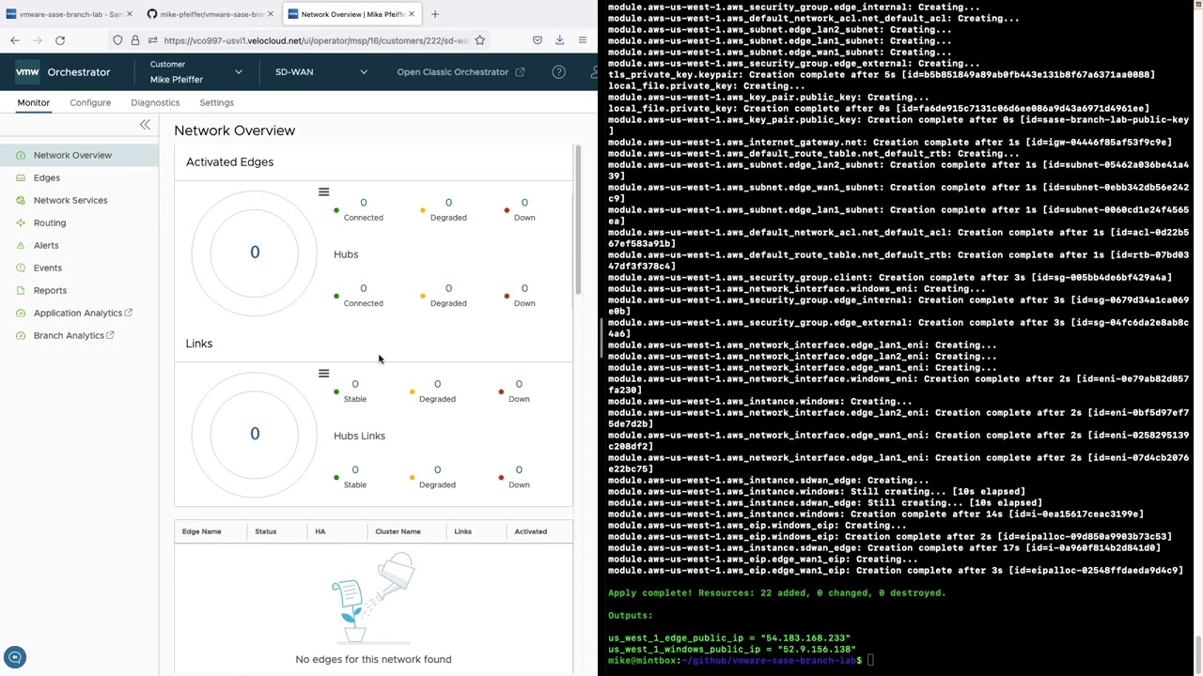Select the Settings tab
Viewport: 1203px width, 676px height.
[x=216, y=102]
